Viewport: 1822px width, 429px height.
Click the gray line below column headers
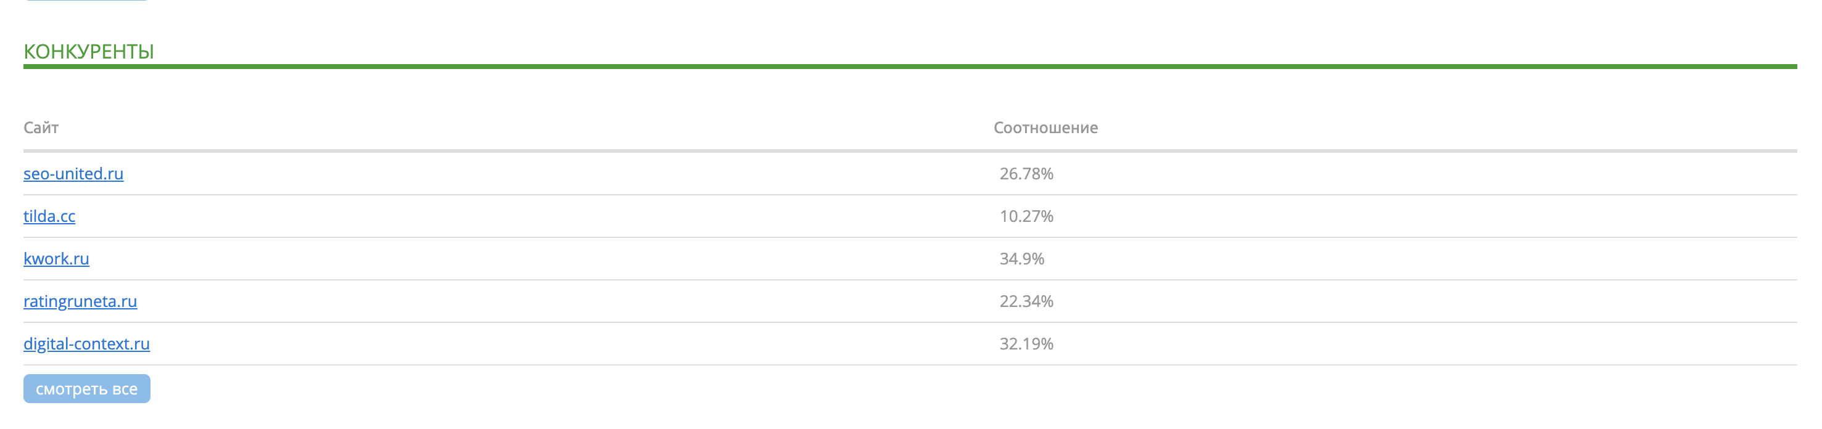coord(910,150)
